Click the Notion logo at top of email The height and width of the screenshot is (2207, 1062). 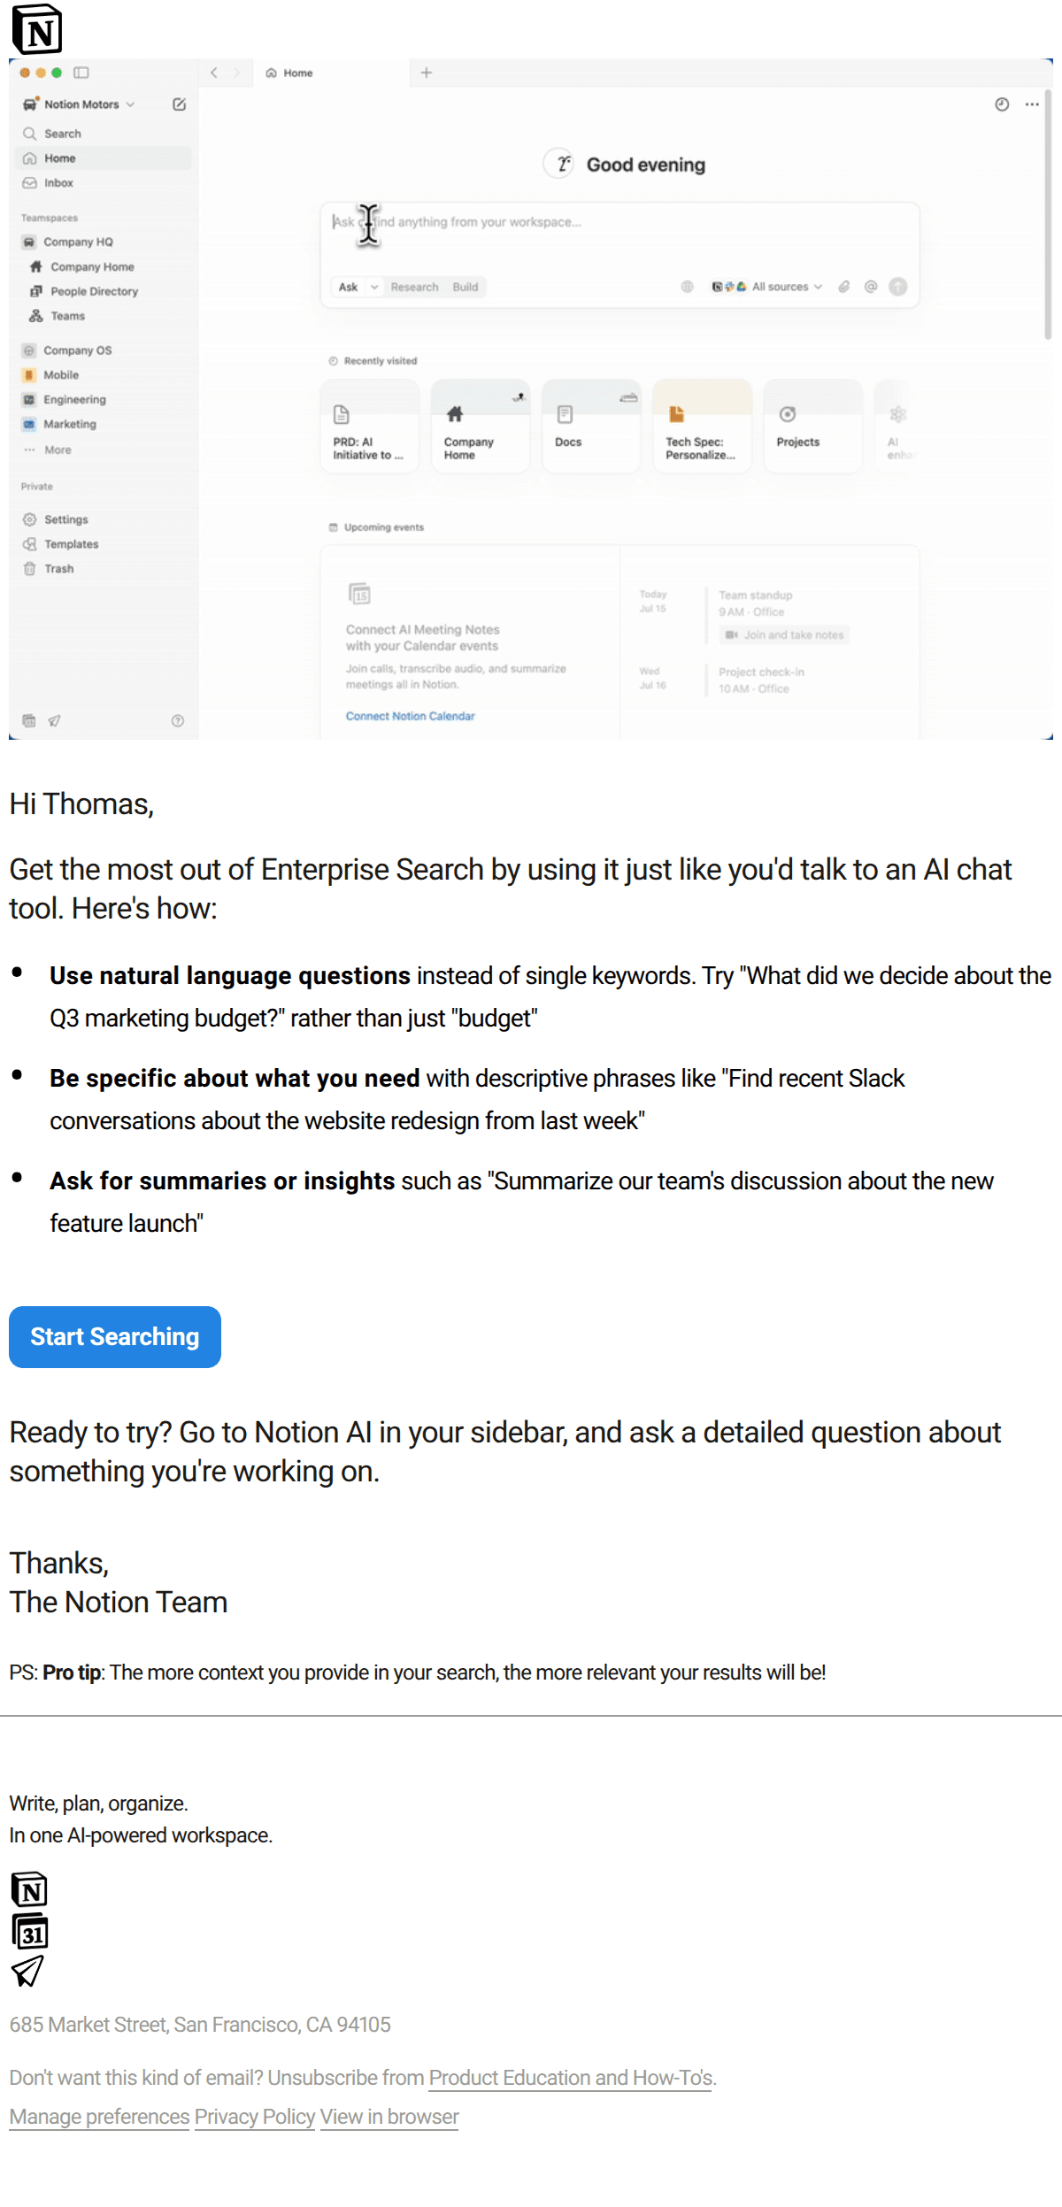pyautogui.click(x=36, y=30)
